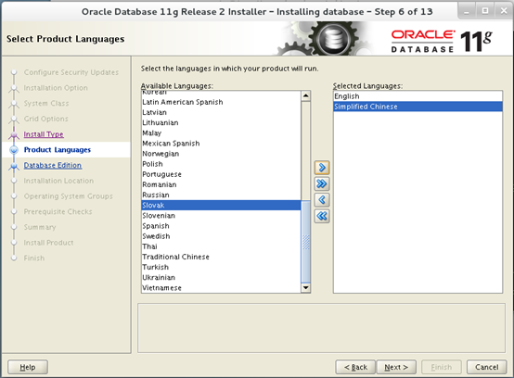
Task: Open the Database Edition step link
Action: tap(53, 165)
